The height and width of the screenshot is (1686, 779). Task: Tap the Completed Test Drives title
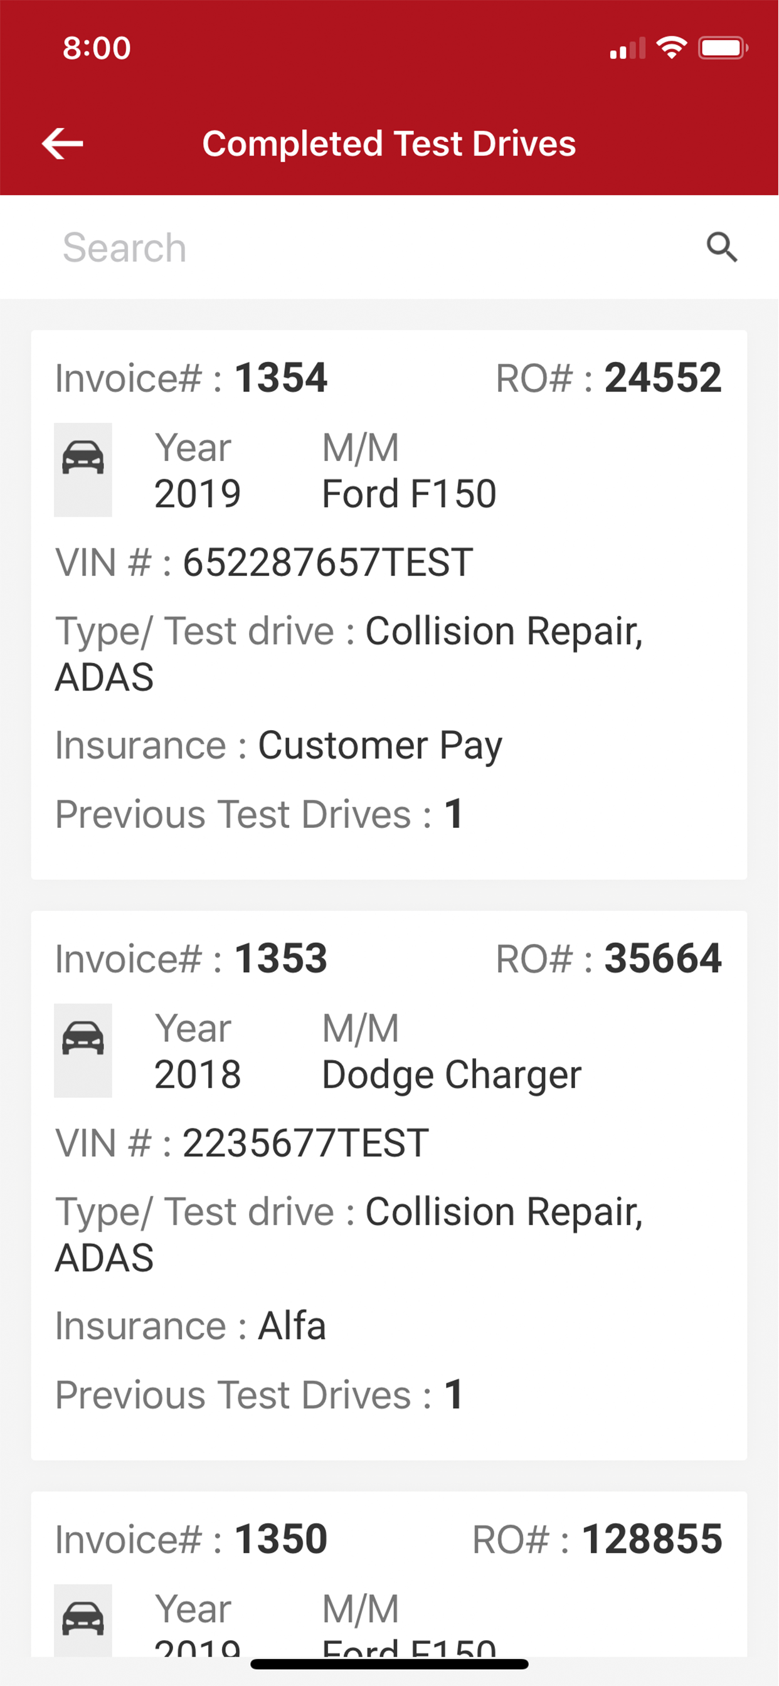(x=389, y=144)
